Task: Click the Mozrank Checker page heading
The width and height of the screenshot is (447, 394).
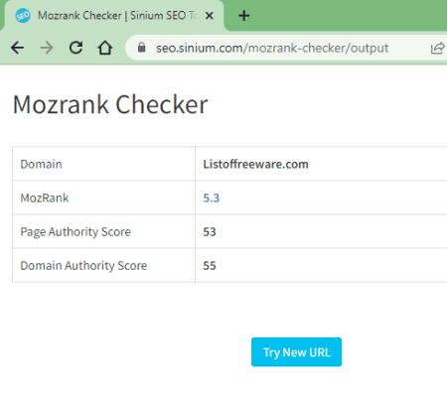Action: pyautogui.click(x=110, y=104)
